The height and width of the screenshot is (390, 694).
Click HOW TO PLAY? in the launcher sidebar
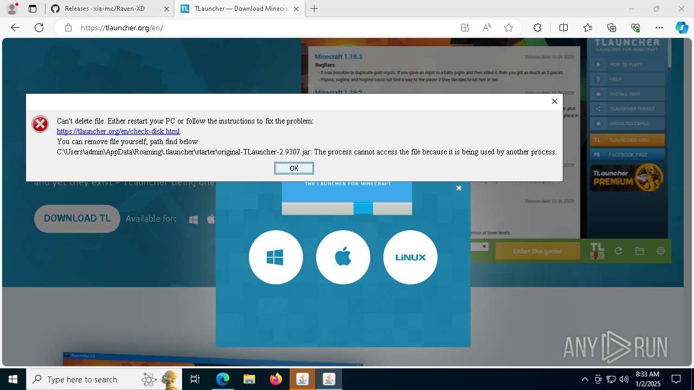point(627,64)
